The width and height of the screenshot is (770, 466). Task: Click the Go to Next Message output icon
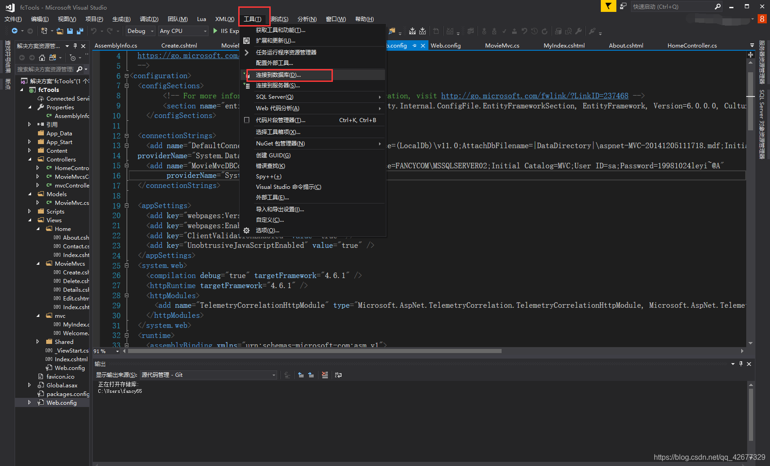tap(311, 375)
